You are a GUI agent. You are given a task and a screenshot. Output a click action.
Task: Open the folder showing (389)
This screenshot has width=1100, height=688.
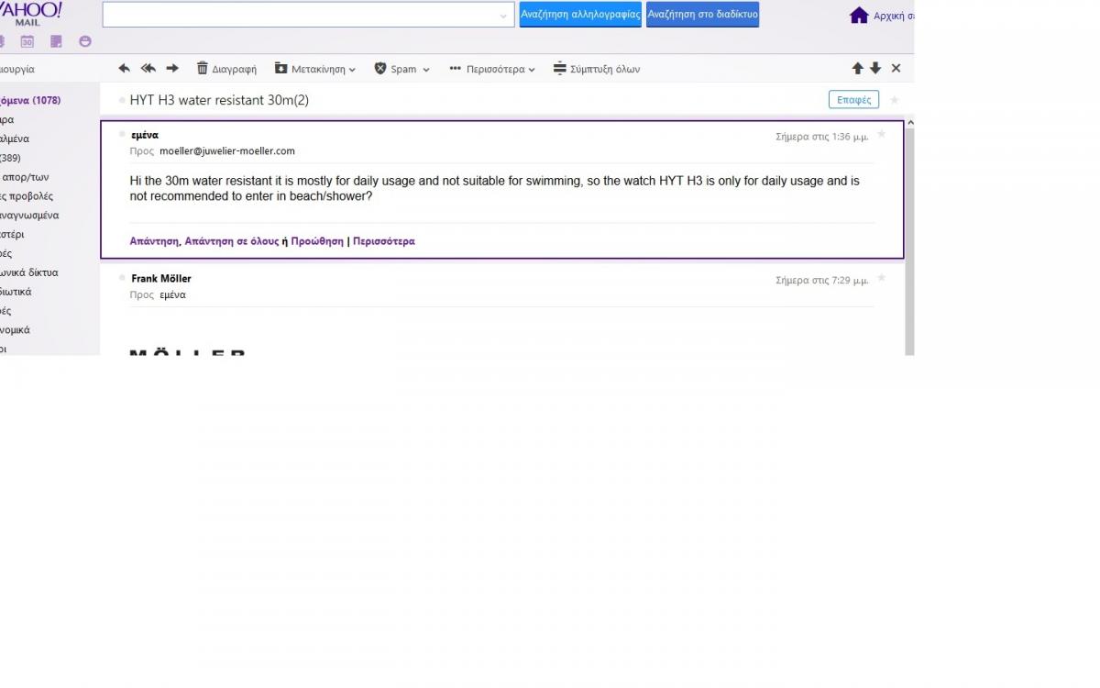tap(11, 158)
